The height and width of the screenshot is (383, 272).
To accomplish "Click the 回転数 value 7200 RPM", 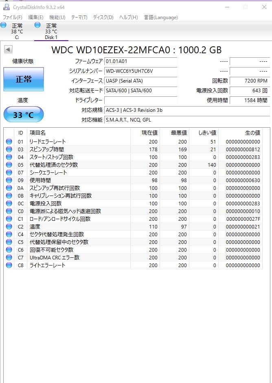I will 250,81.
